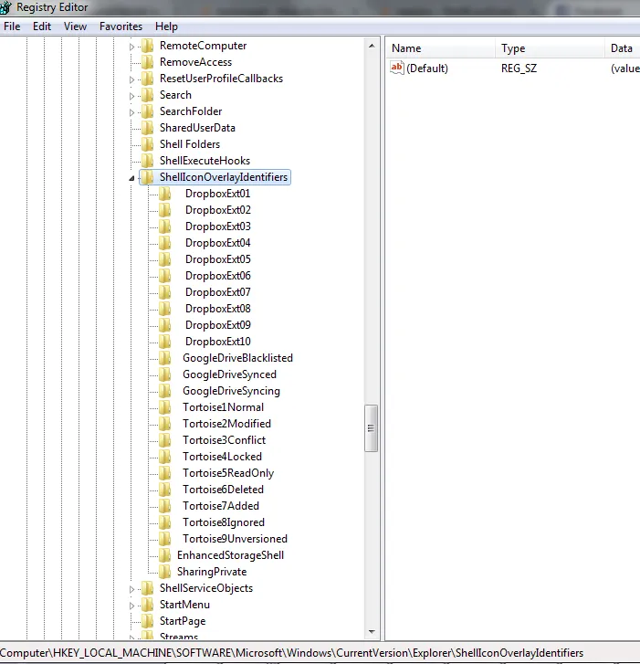The width and height of the screenshot is (640, 664).
Task: Click the ShellIconOverlayIdentifiers folder icon
Action: coord(147,177)
